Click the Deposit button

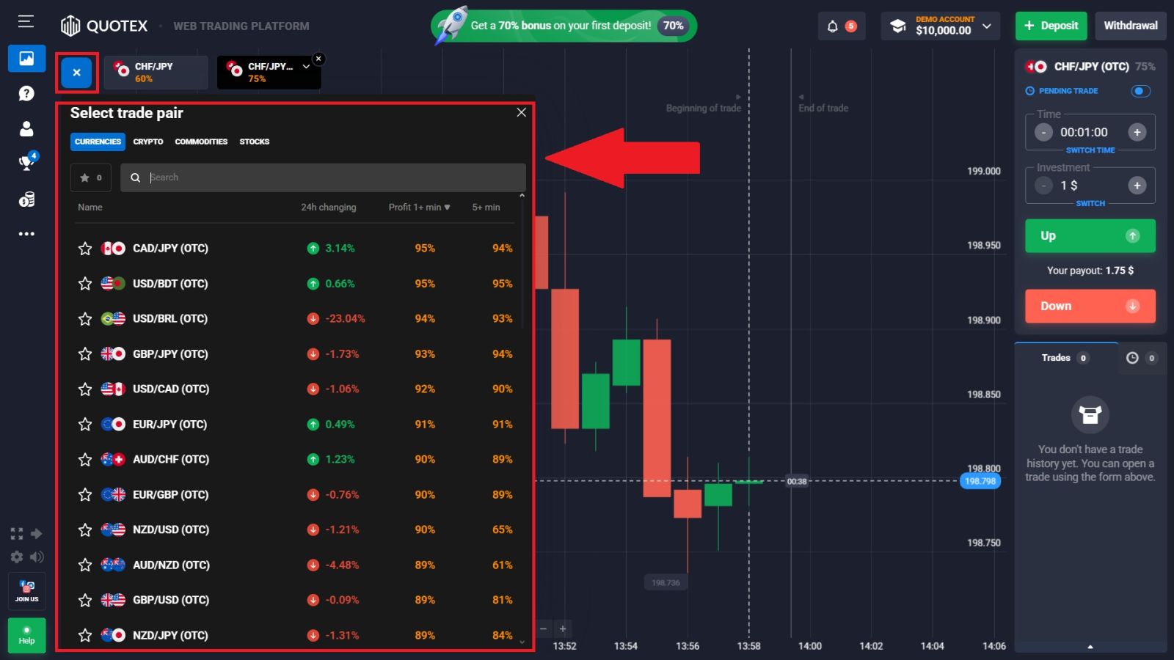click(1051, 26)
